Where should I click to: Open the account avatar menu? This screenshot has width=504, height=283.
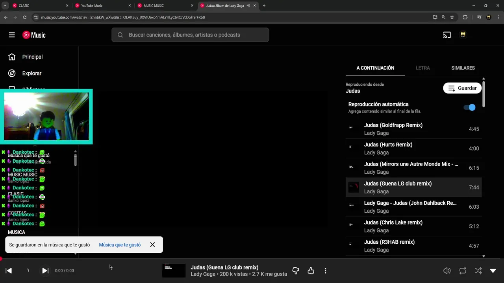pos(463,35)
